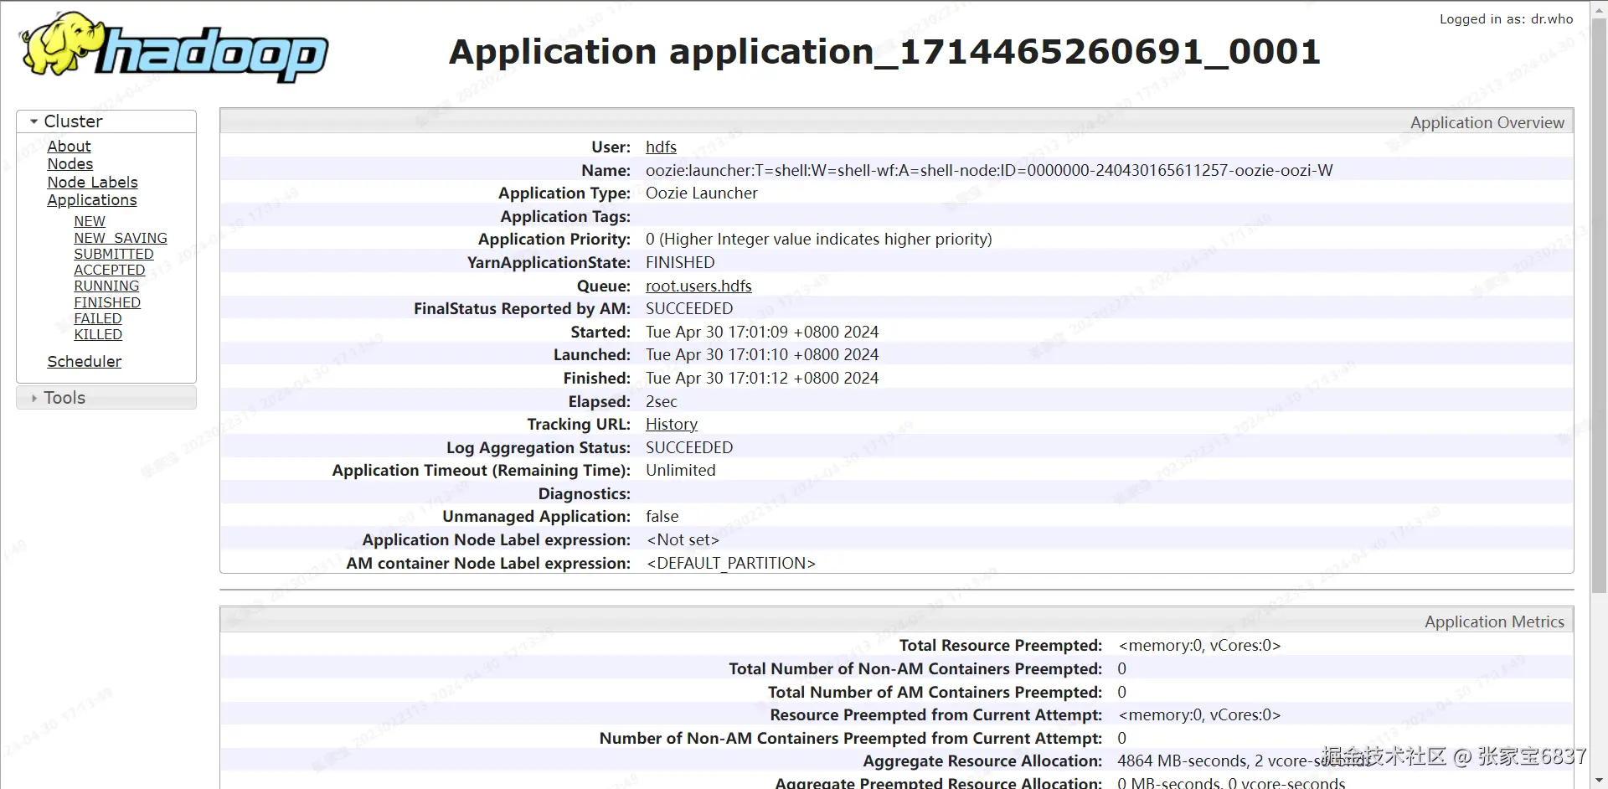Filter applications by ACCEPTED state
Screen dimensions: 1608x789
110,270
